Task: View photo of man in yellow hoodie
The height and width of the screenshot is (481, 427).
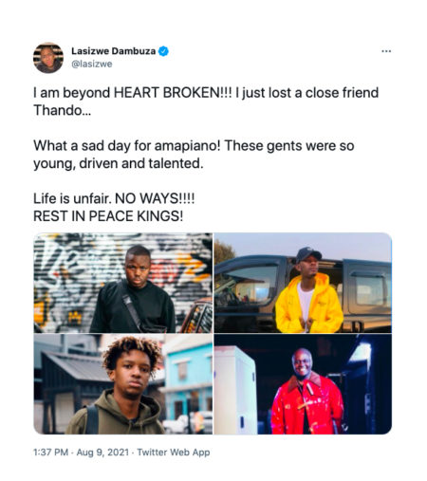Action: click(x=303, y=283)
